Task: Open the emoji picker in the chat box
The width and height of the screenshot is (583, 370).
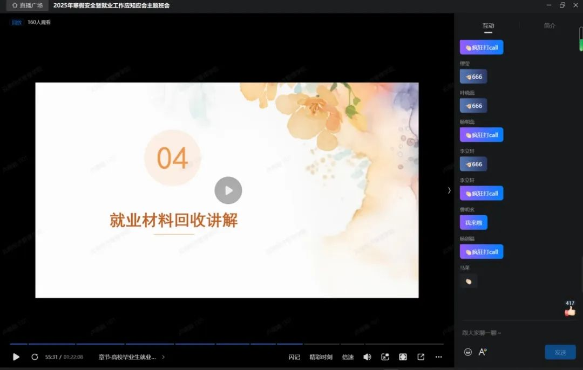Action: [x=467, y=352]
